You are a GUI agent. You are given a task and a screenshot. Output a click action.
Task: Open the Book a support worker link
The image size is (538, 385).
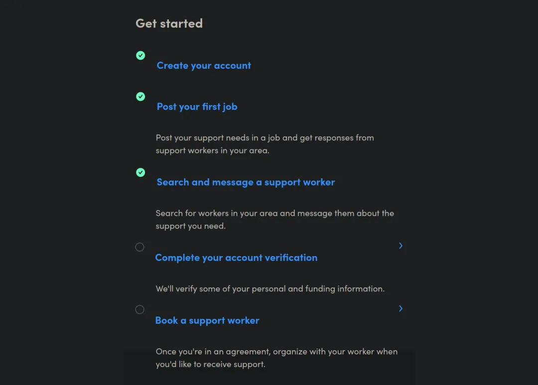pyautogui.click(x=207, y=320)
